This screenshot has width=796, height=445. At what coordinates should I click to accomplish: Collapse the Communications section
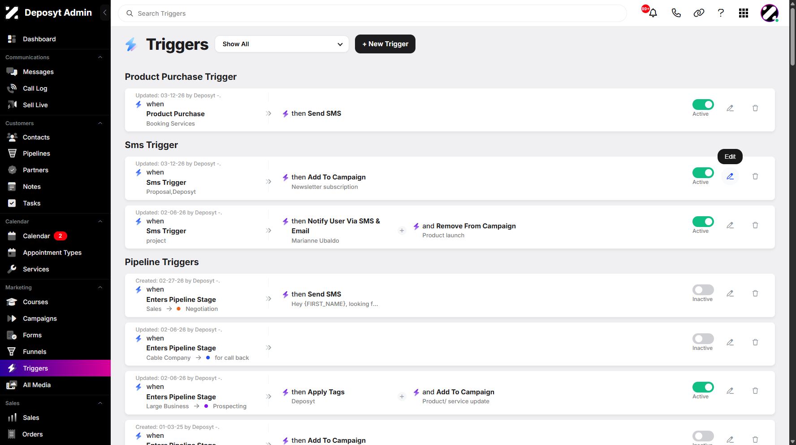point(100,57)
